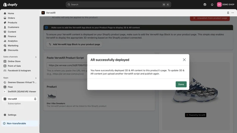Click the Facebook & Instagram icon
This screenshot has width=237, height=133.
coord(5,70)
